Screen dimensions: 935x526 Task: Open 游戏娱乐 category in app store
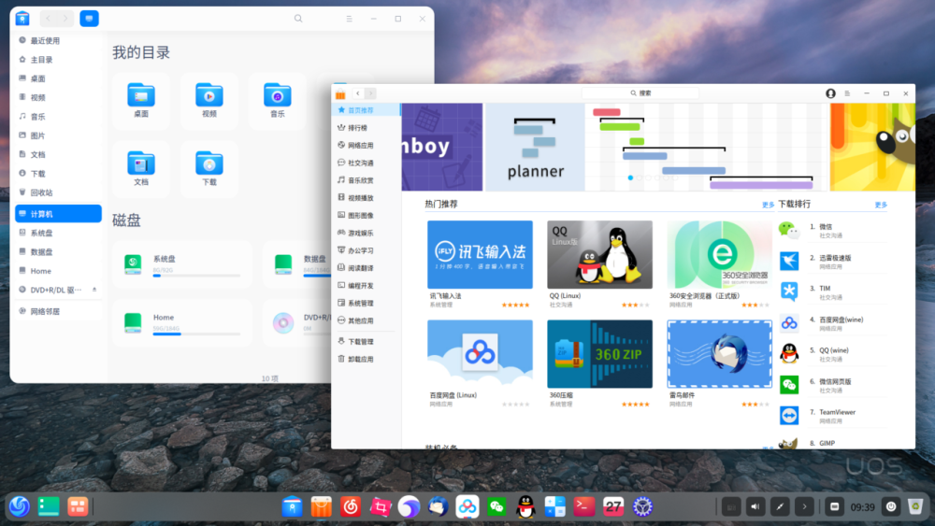click(360, 233)
